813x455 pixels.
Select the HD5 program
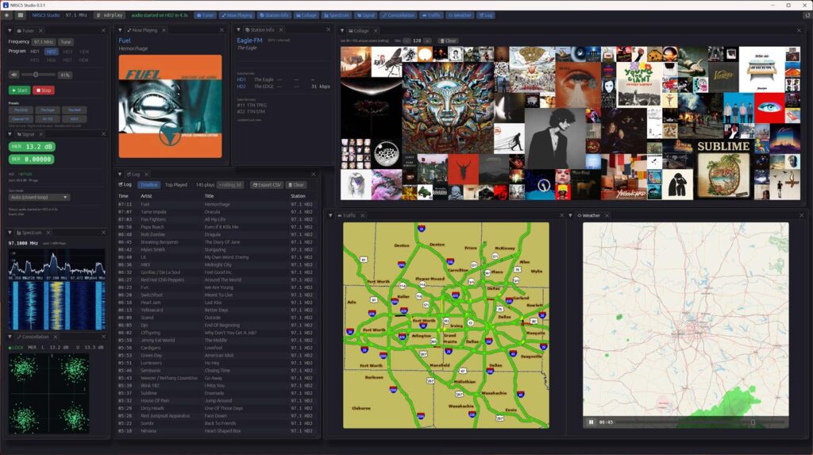click(35, 60)
